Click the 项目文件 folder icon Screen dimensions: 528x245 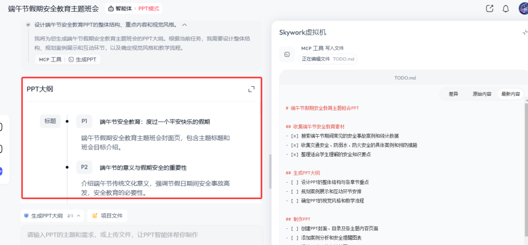[95, 216]
